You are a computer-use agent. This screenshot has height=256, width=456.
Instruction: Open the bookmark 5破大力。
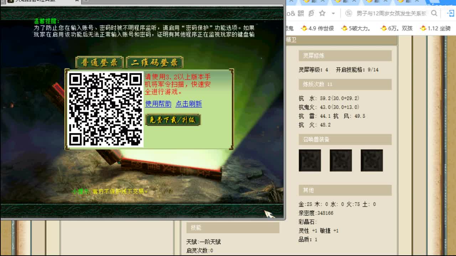(x=356, y=28)
